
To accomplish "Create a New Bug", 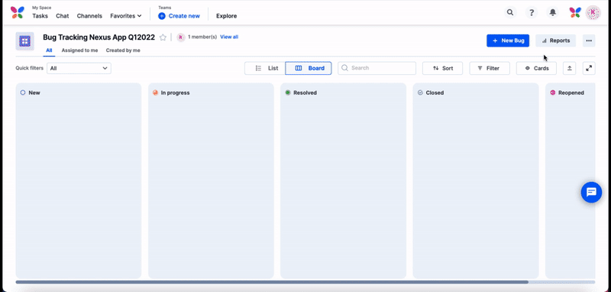I will click(508, 41).
